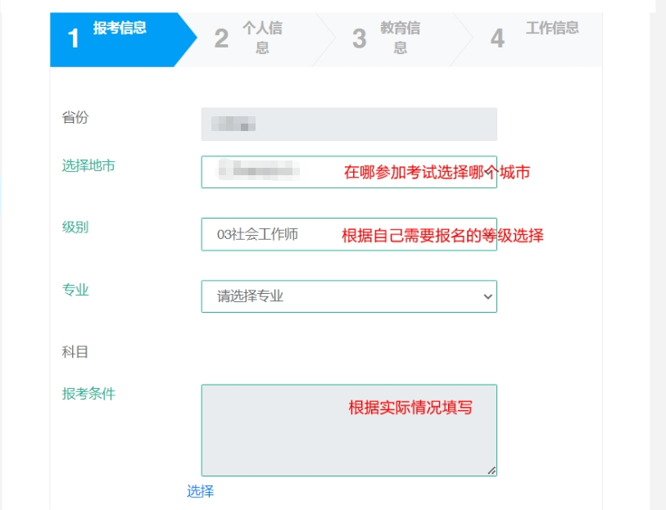Click the resize handle of 报考条件 box
This screenshot has height=510, width=666.
(492, 471)
